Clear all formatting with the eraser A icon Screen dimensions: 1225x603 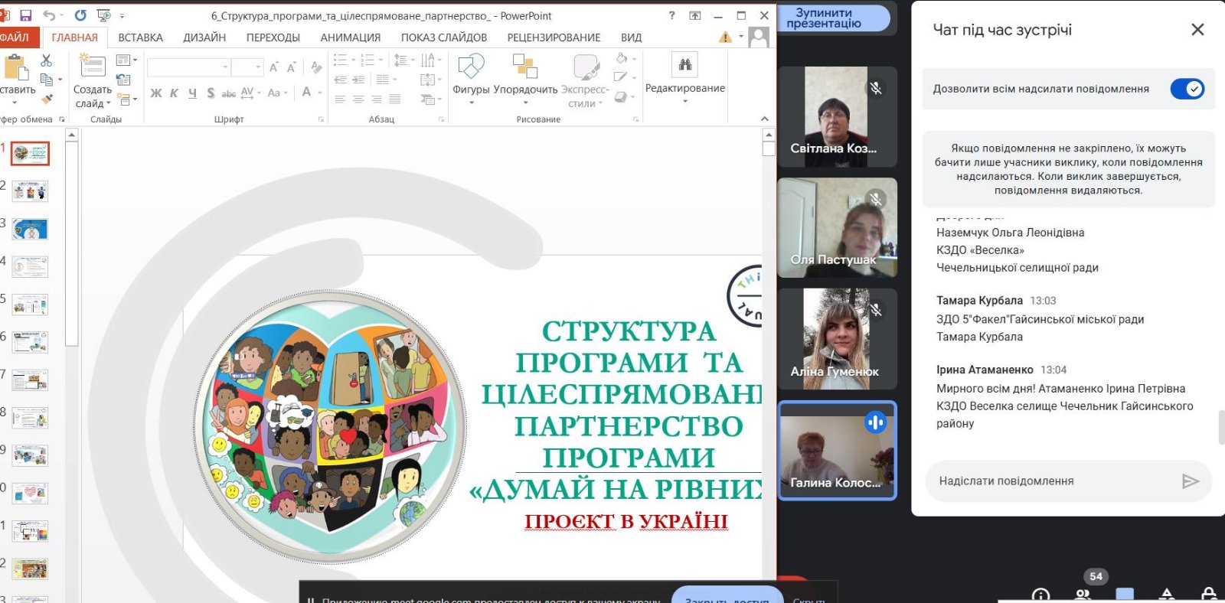[x=316, y=67]
